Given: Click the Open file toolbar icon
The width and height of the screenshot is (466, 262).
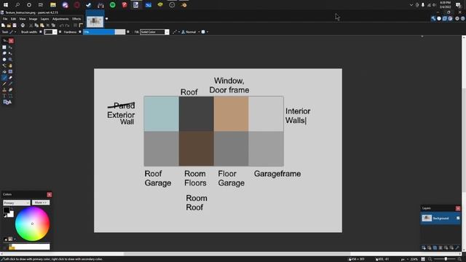Looking at the screenshot, I should (9, 25).
